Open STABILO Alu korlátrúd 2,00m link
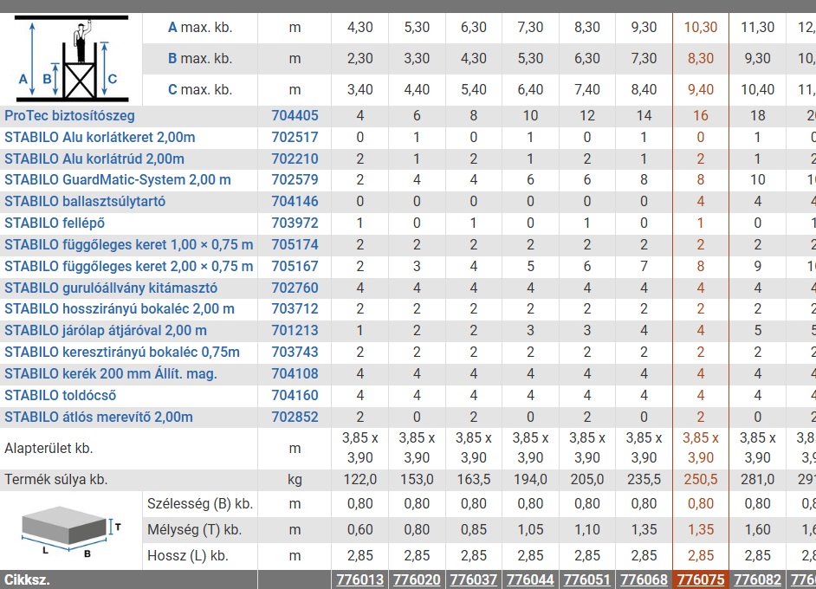Viewport: 816px width, 589px height. (x=94, y=159)
